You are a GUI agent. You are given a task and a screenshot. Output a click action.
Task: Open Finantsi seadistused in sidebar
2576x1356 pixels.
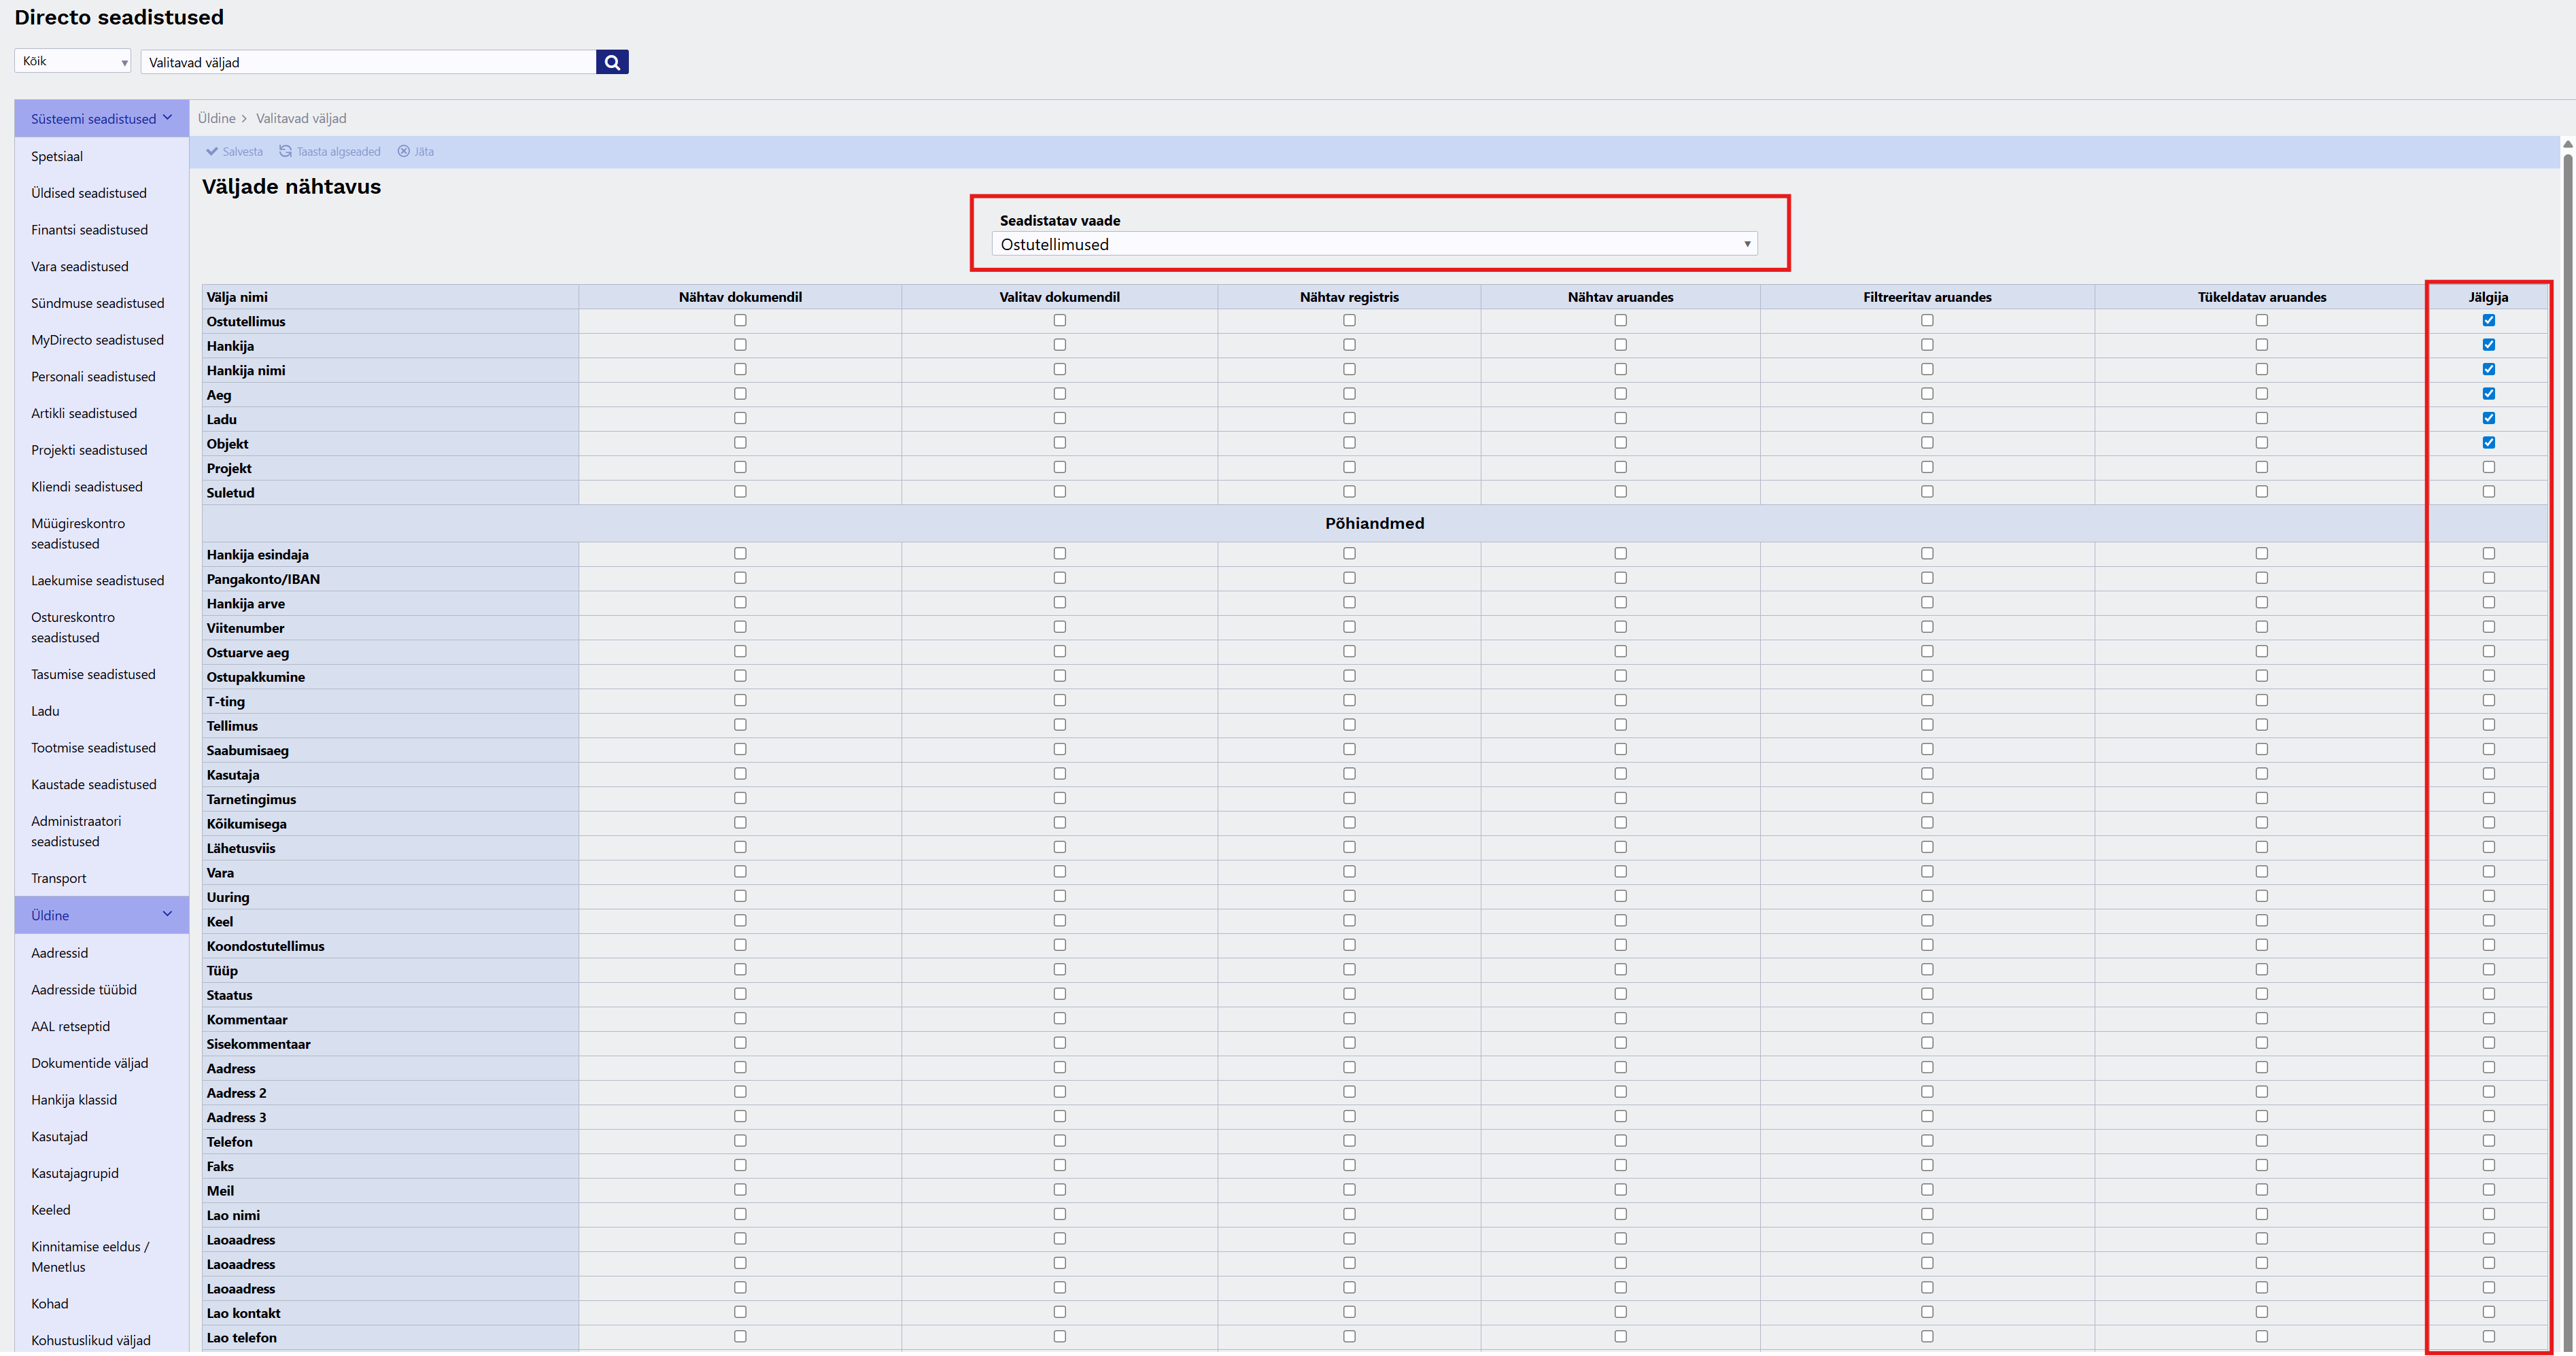(89, 230)
